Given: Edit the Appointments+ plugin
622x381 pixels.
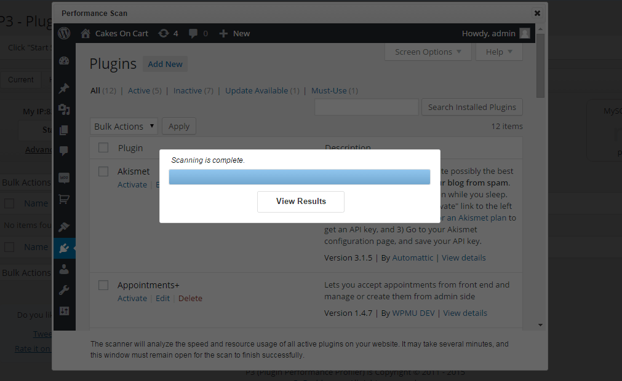Looking at the screenshot, I should click(x=162, y=298).
